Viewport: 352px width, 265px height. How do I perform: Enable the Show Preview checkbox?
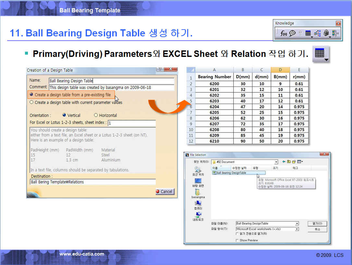pos(237,240)
